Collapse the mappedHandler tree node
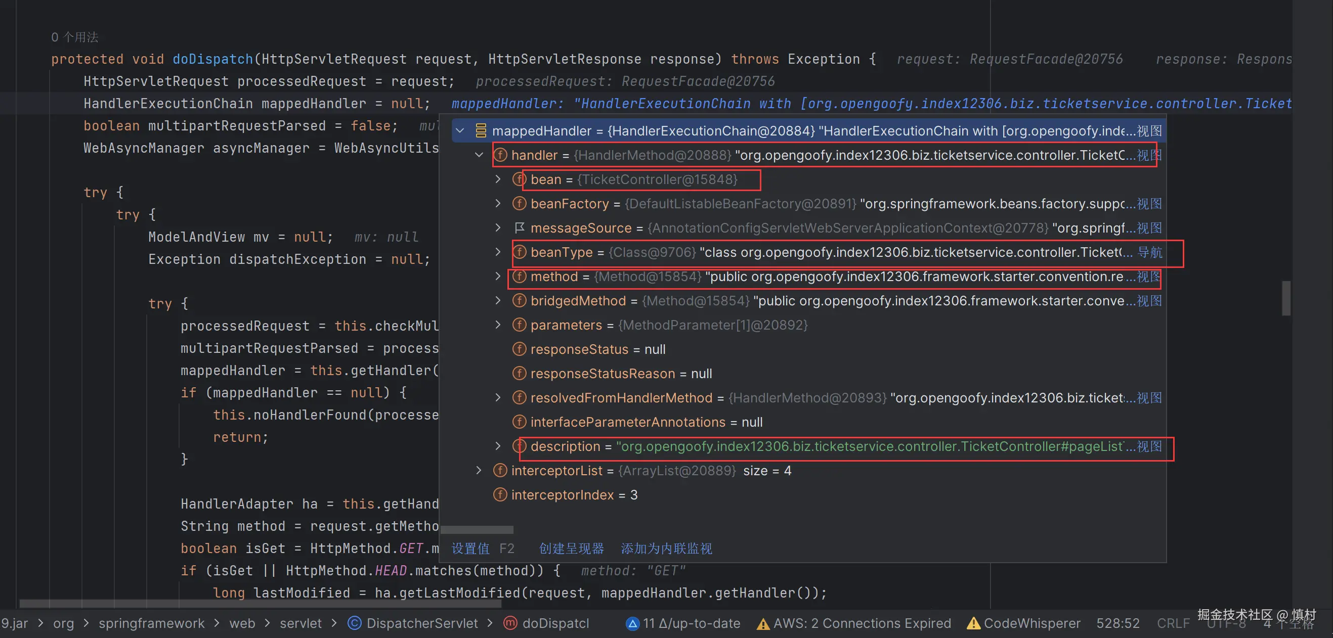 click(x=460, y=131)
